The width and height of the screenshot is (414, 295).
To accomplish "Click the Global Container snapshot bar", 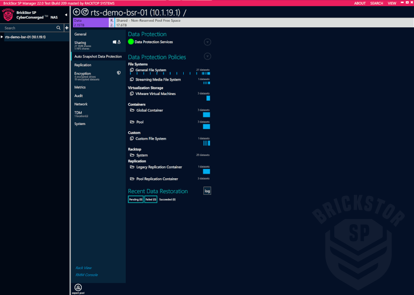I will click(206, 115).
